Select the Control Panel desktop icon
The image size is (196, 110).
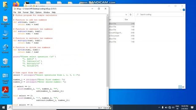[x=5, y=78]
